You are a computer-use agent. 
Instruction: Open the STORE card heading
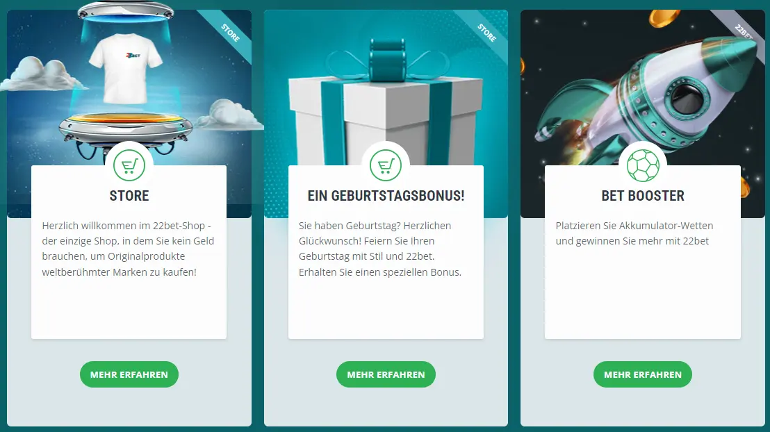[129, 196]
